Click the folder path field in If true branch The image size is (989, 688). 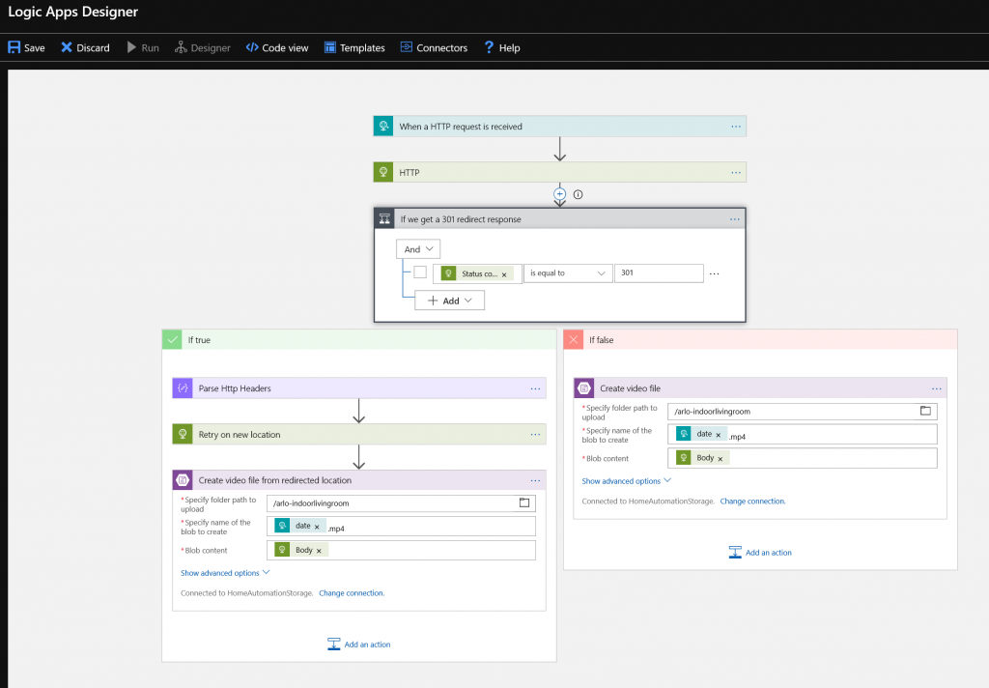tap(401, 503)
